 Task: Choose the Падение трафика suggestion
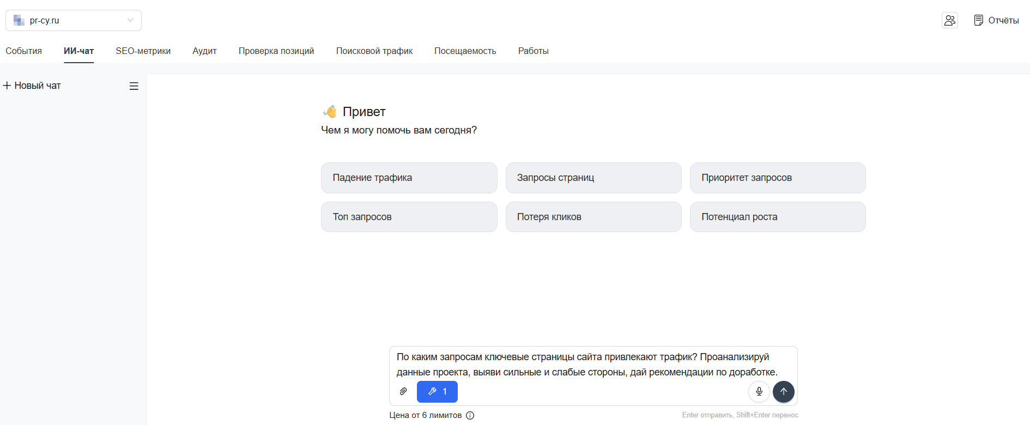pos(409,178)
